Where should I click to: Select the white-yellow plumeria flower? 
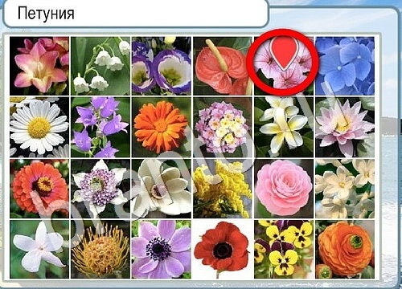coord(284,127)
